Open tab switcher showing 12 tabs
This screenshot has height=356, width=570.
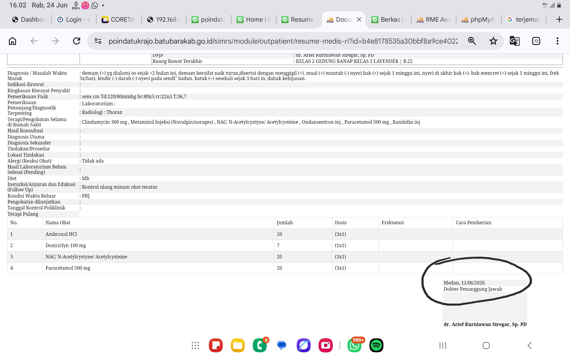point(536,41)
